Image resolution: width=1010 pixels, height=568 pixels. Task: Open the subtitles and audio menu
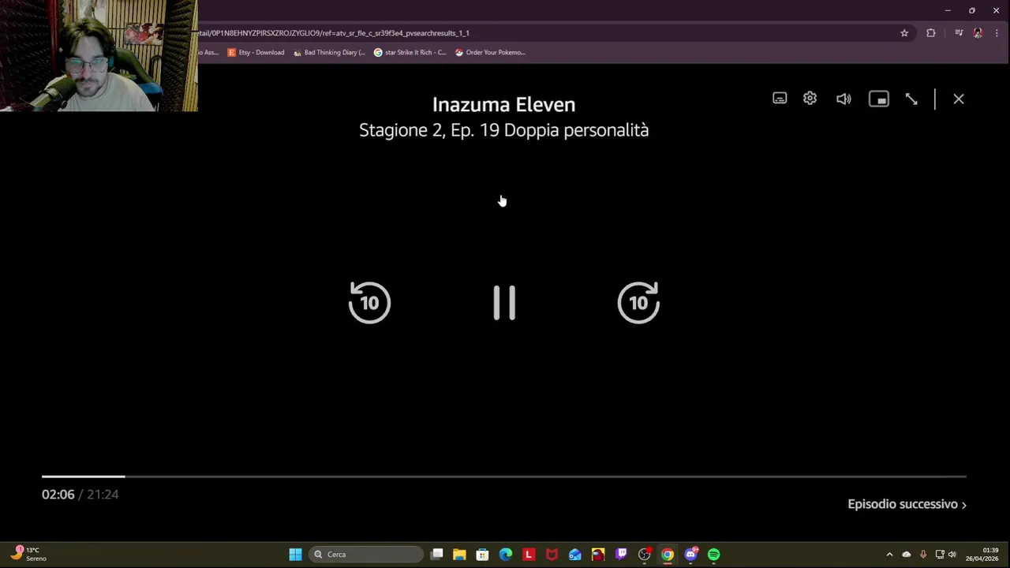[780, 99]
